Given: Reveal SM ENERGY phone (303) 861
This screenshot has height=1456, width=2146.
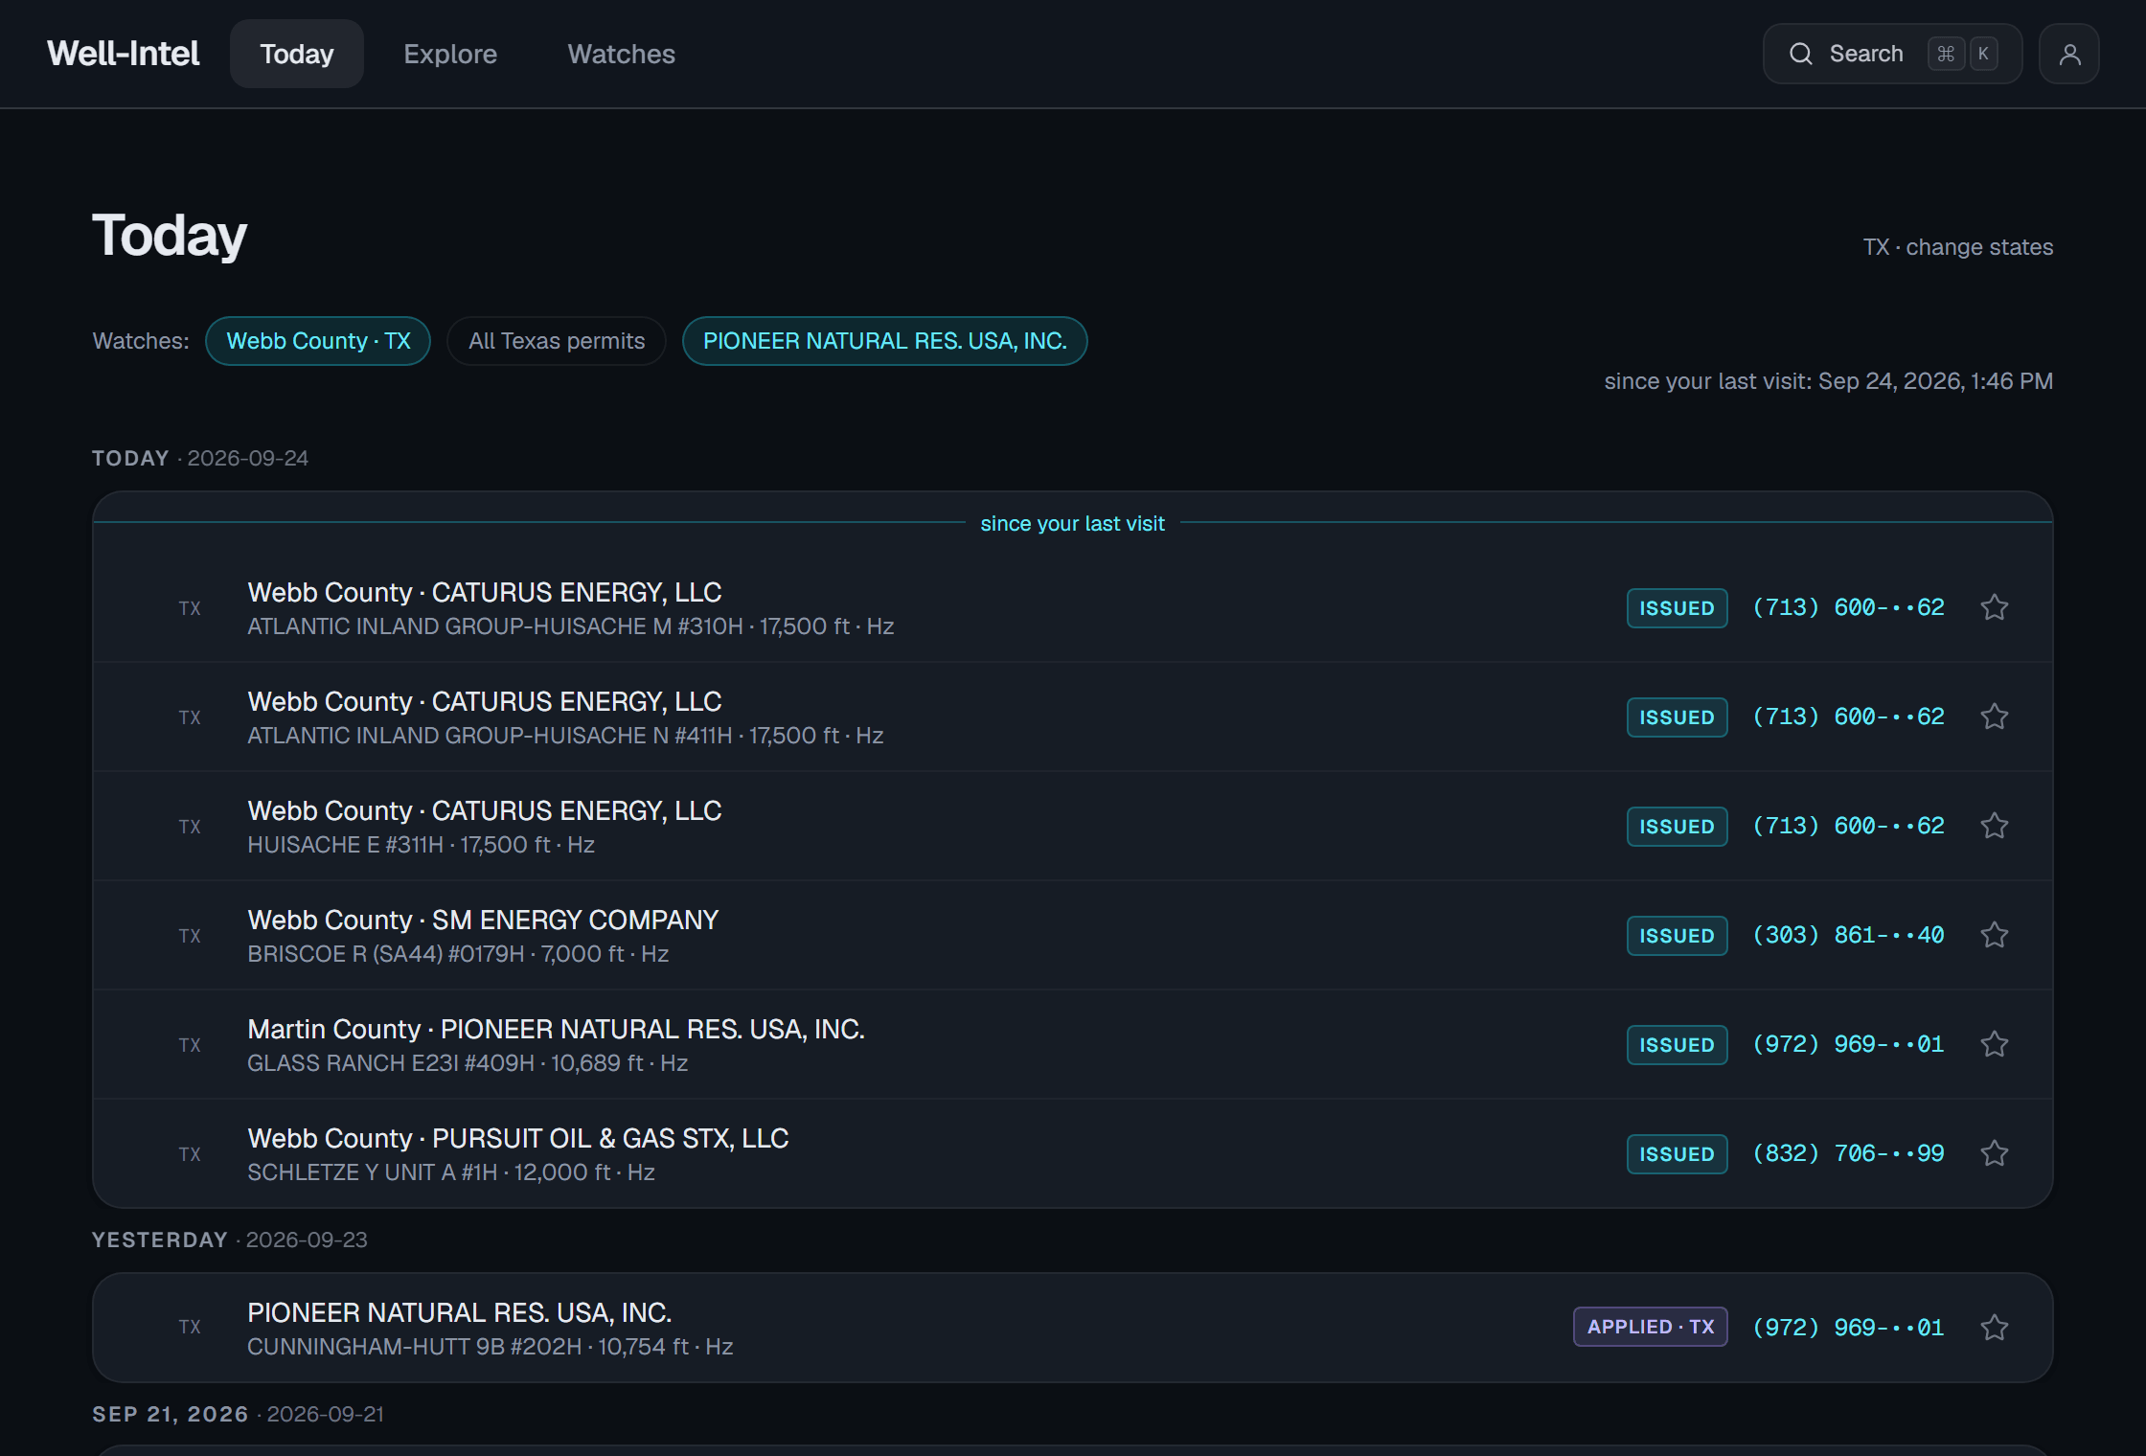Looking at the screenshot, I should coord(1848,935).
